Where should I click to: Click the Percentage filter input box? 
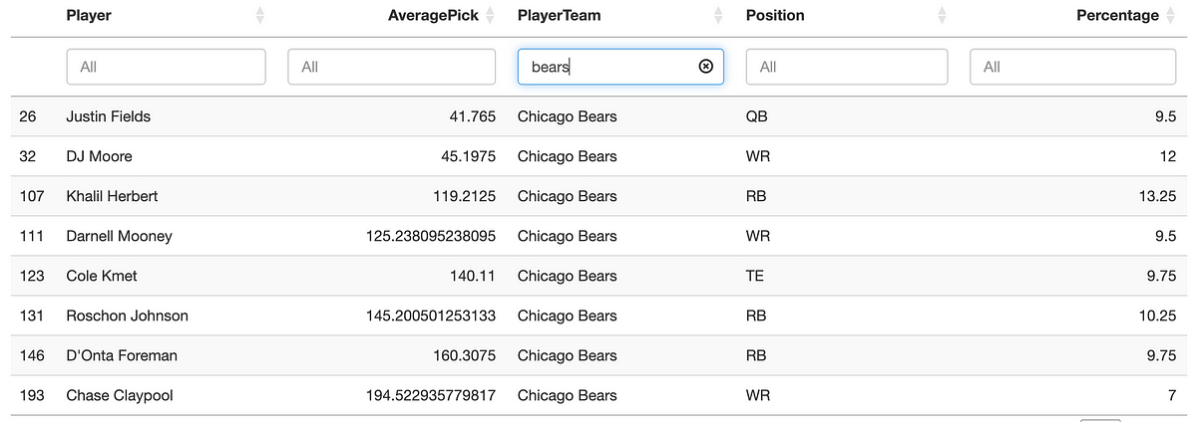[1073, 67]
